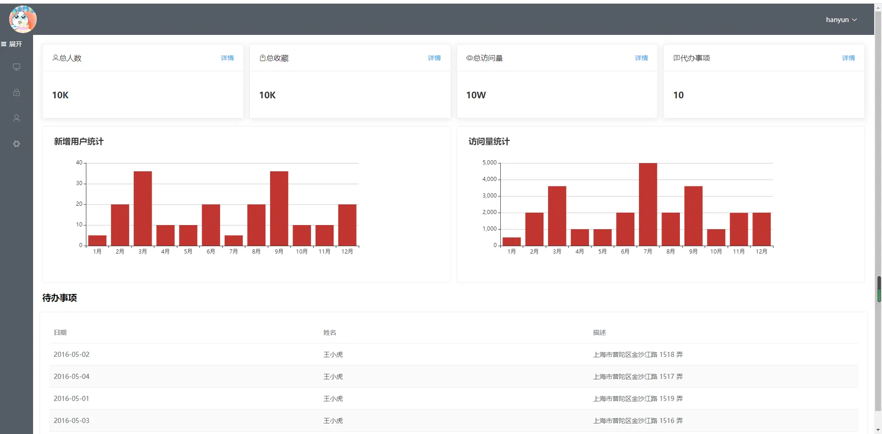Click the 3月 bar in 新增用户统计 chart

click(143, 209)
